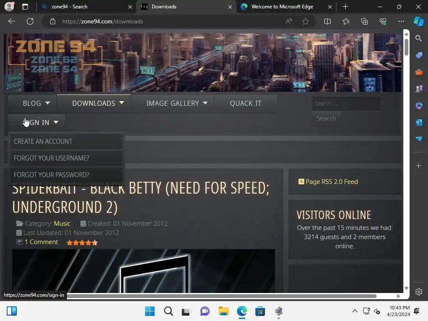Click the Zone 94 logo

coord(56,57)
